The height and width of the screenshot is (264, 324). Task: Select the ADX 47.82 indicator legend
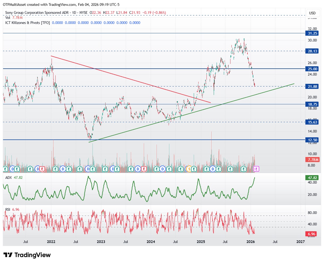tap(14, 178)
